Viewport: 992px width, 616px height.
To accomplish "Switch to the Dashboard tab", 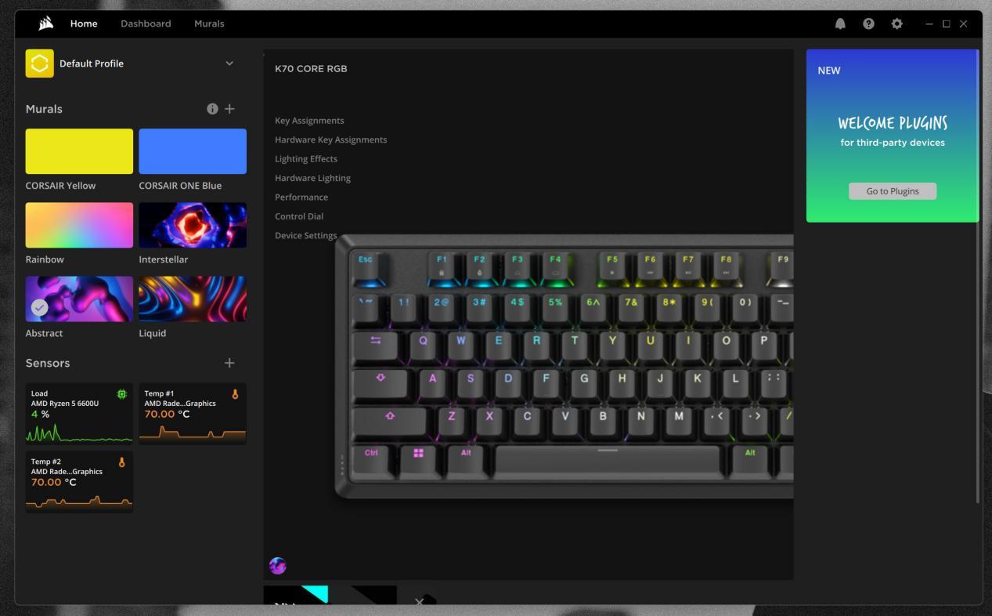I will click(x=146, y=24).
